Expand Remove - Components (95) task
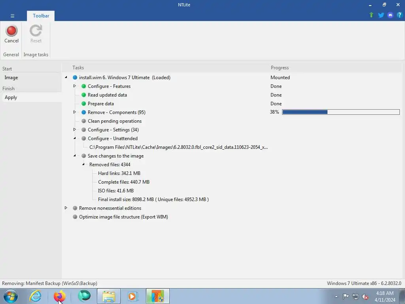 coord(75,112)
